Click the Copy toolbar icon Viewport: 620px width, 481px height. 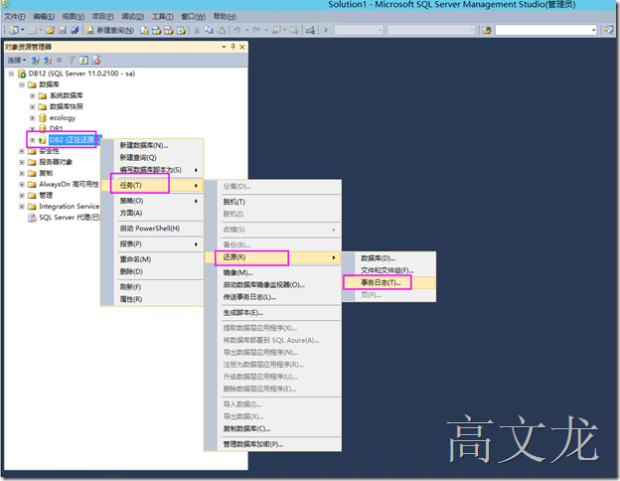pyautogui.click(x=209, y=30)
